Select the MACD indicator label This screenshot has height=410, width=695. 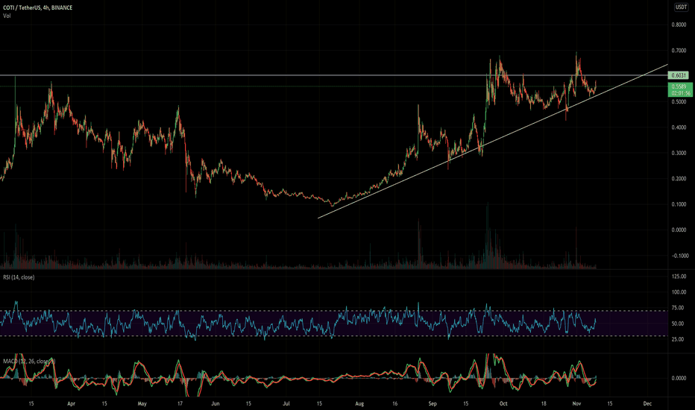pos(29,362)
